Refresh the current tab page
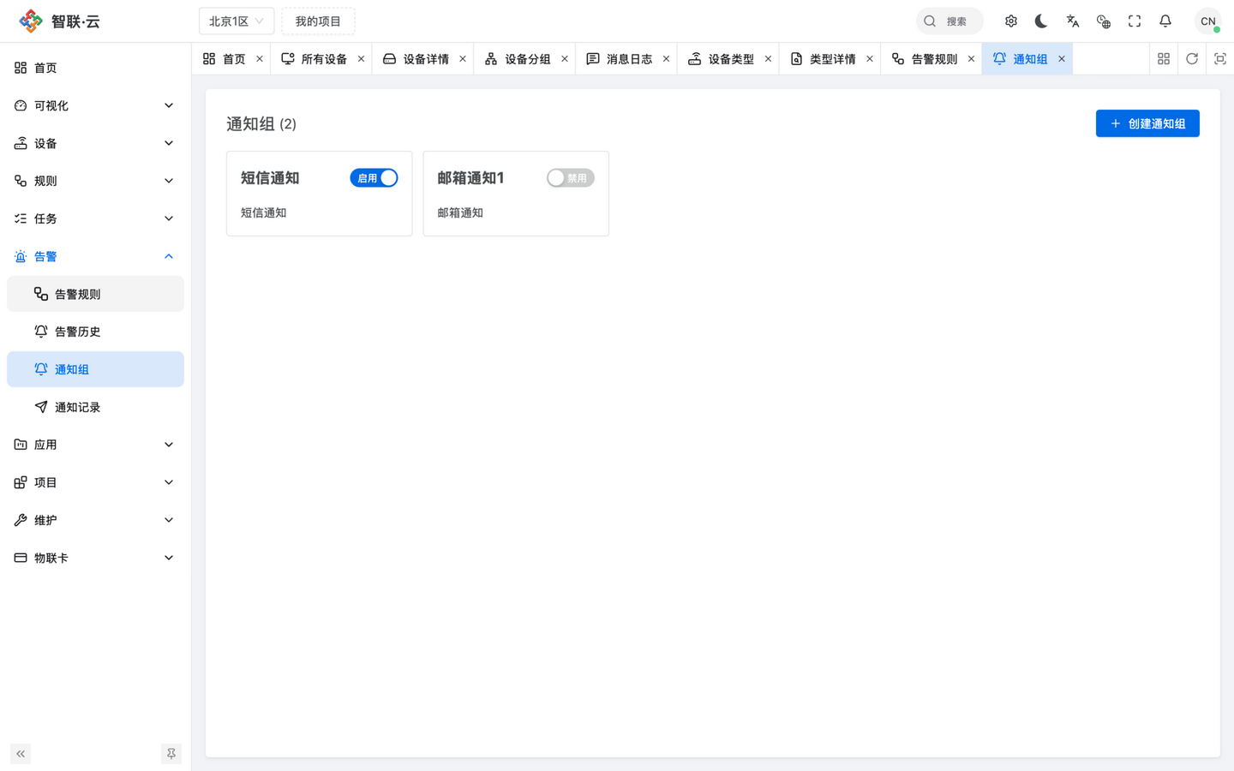Image resolution: width=1234 pixels, height=771 pixels. 1192,59
